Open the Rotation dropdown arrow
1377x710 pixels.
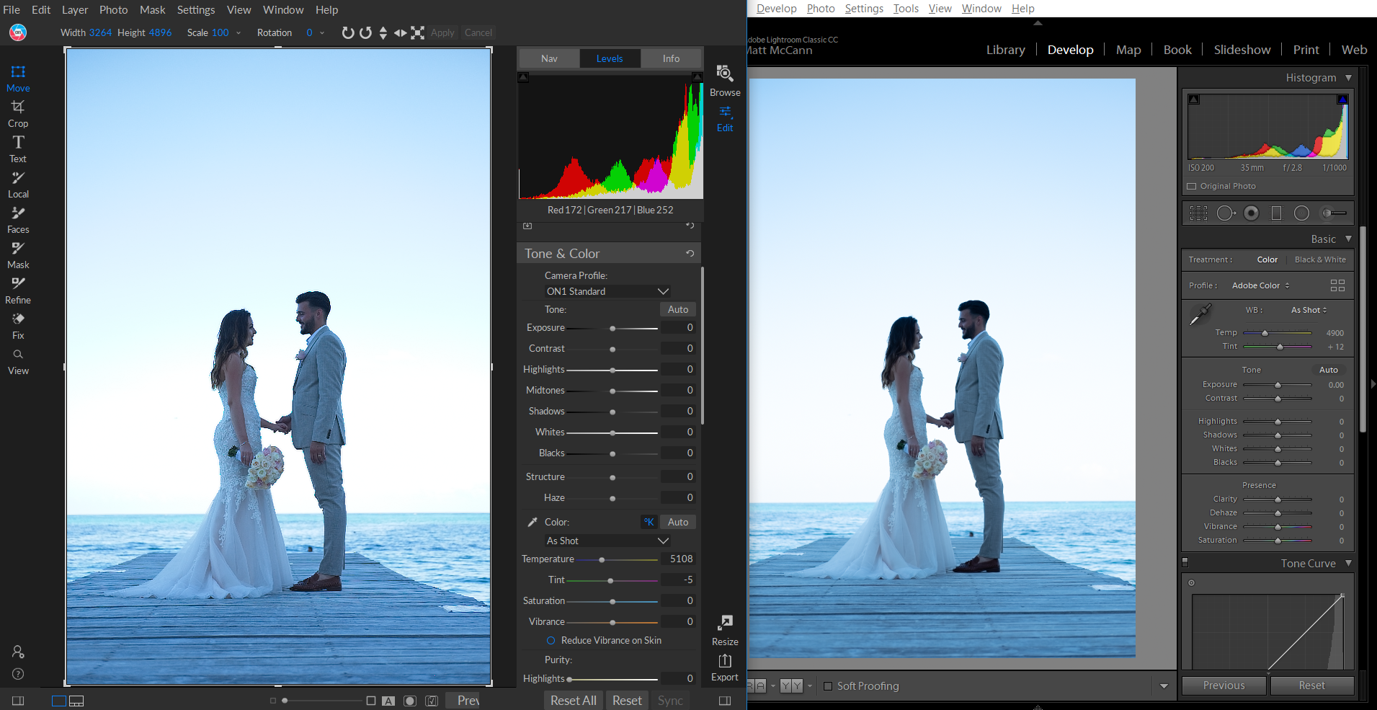[x=322, y=32]
